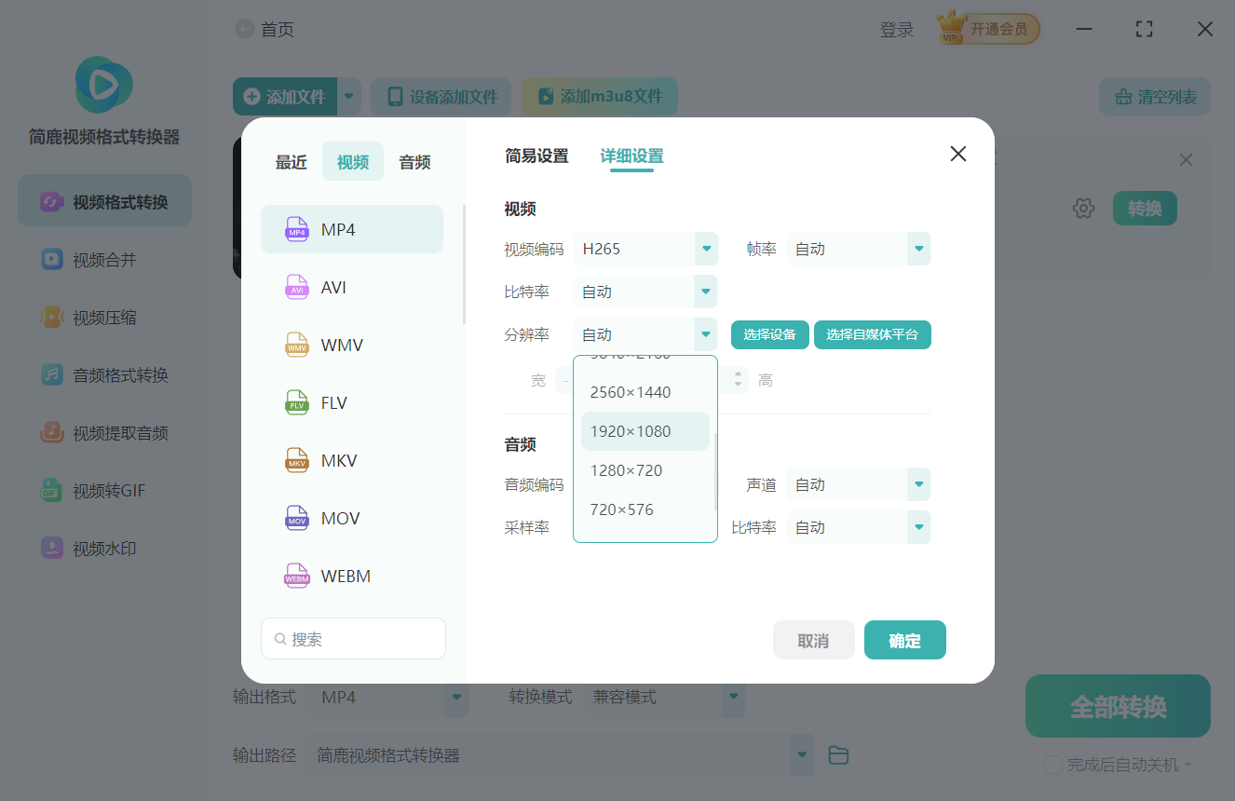Screen dimensions: 1235x801
Task: Enable 完成后自动关机 shutdown option
Action: click(x=1052, y=764)
